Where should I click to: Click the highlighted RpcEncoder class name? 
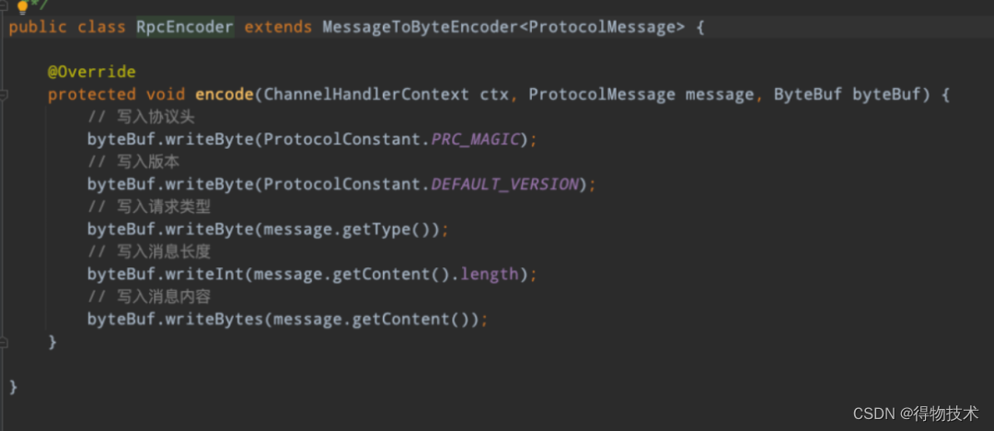coord(185,28)
